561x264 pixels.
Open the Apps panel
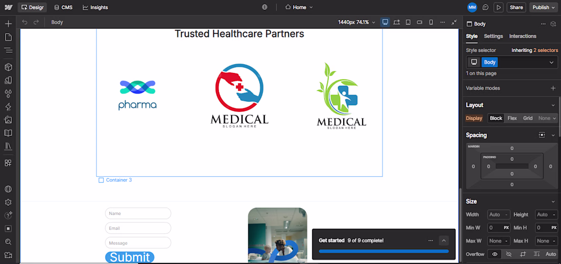pos(8,163)
